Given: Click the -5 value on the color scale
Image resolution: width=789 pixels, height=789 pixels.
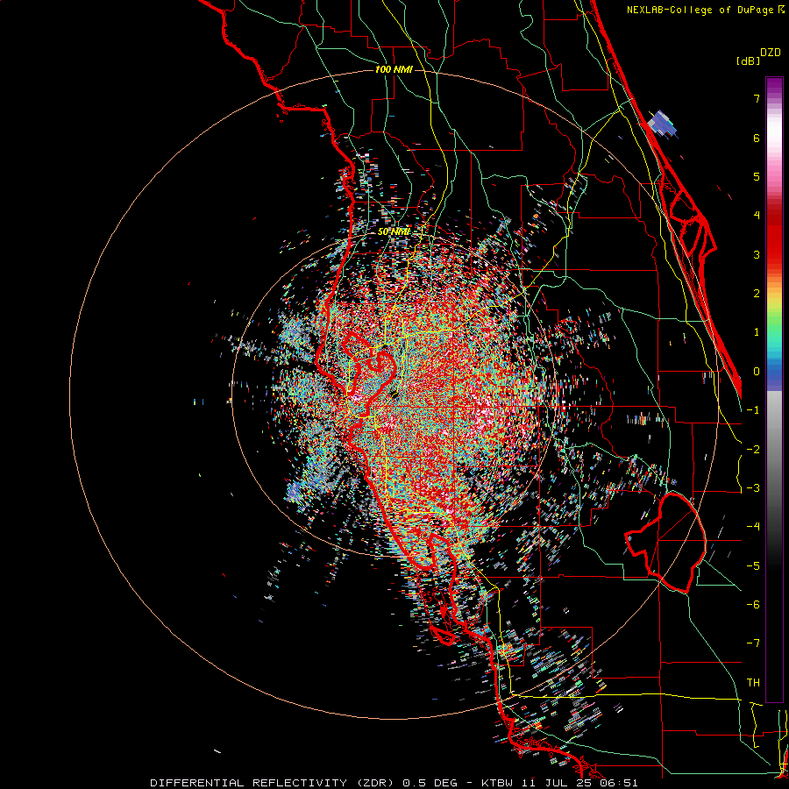Looking at the screenshot, I should [753, 565].
